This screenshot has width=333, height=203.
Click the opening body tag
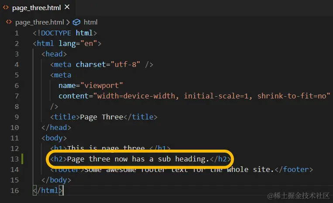(54, 138)
